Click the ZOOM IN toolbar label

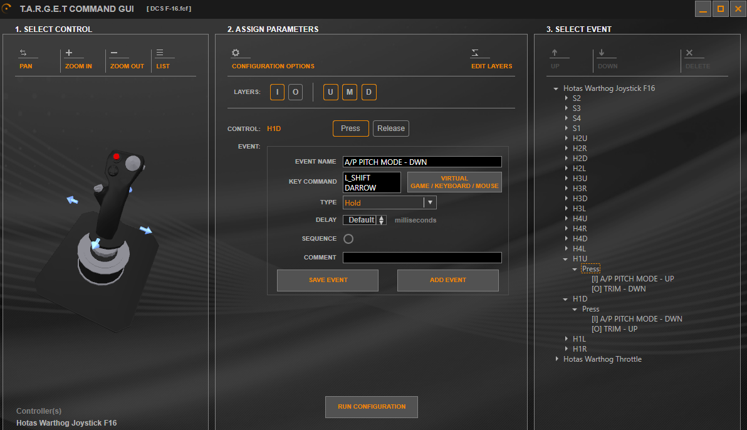tap(78, 66)
